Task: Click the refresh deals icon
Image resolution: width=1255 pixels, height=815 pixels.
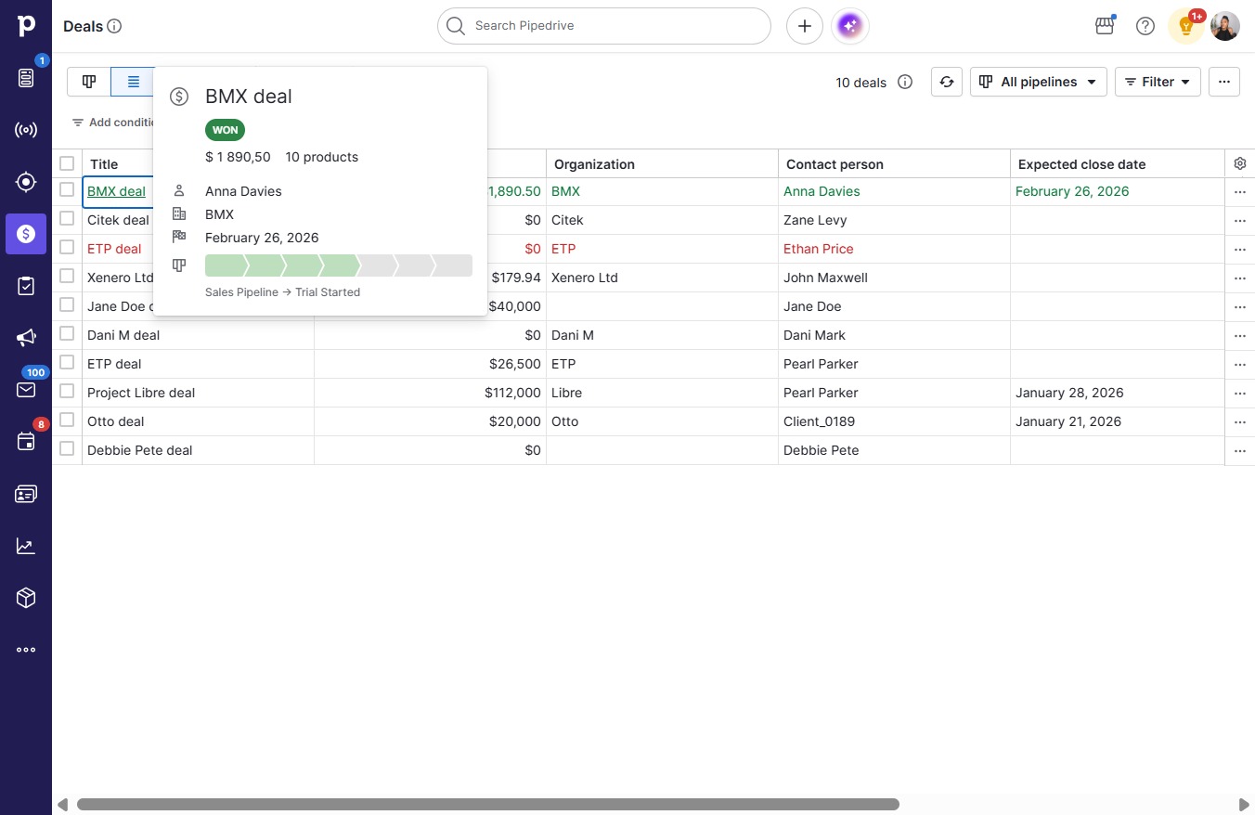Action: 947,82
